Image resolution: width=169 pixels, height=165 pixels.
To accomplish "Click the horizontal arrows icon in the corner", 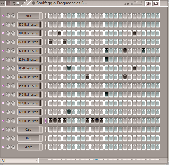I will [x=2, y=3].
